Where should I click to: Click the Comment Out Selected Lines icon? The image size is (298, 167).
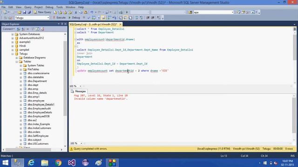[x=136, y=18]
